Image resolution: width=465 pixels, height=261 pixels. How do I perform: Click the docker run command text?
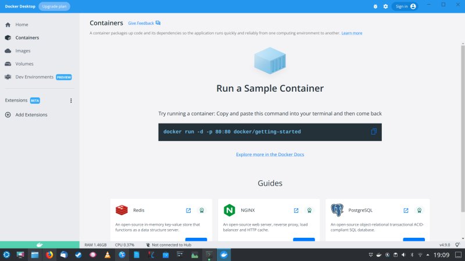coord(232,132)
